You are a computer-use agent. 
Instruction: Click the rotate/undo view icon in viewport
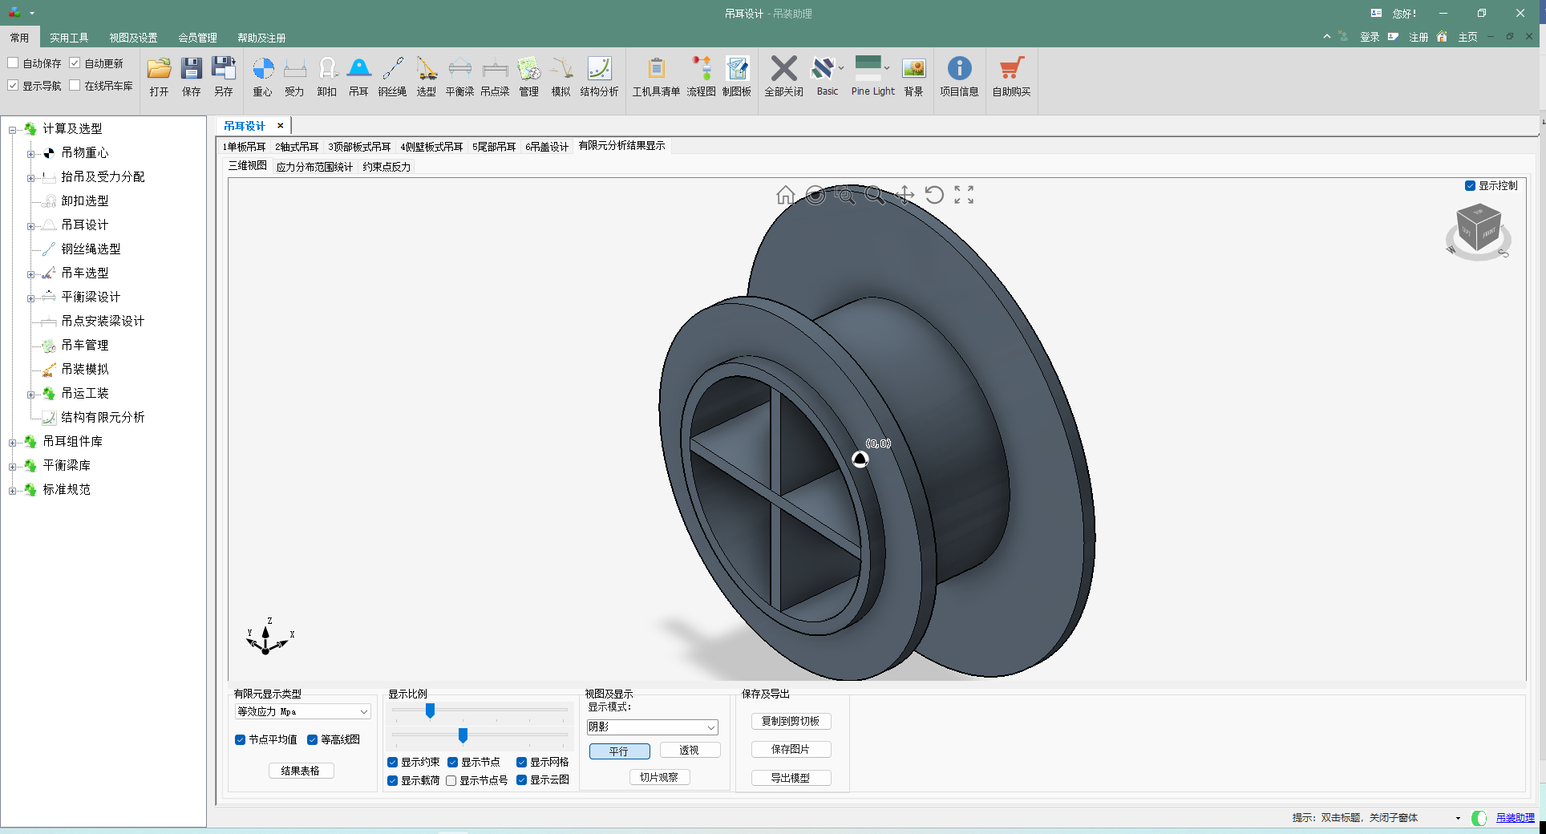[934, 195]
